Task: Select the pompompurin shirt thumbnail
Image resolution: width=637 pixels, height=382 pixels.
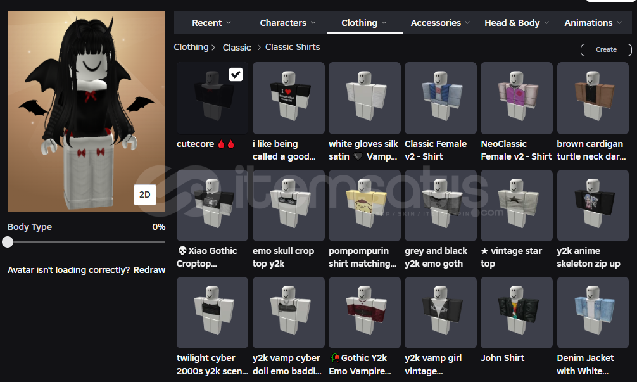Action: coord(364,206)
